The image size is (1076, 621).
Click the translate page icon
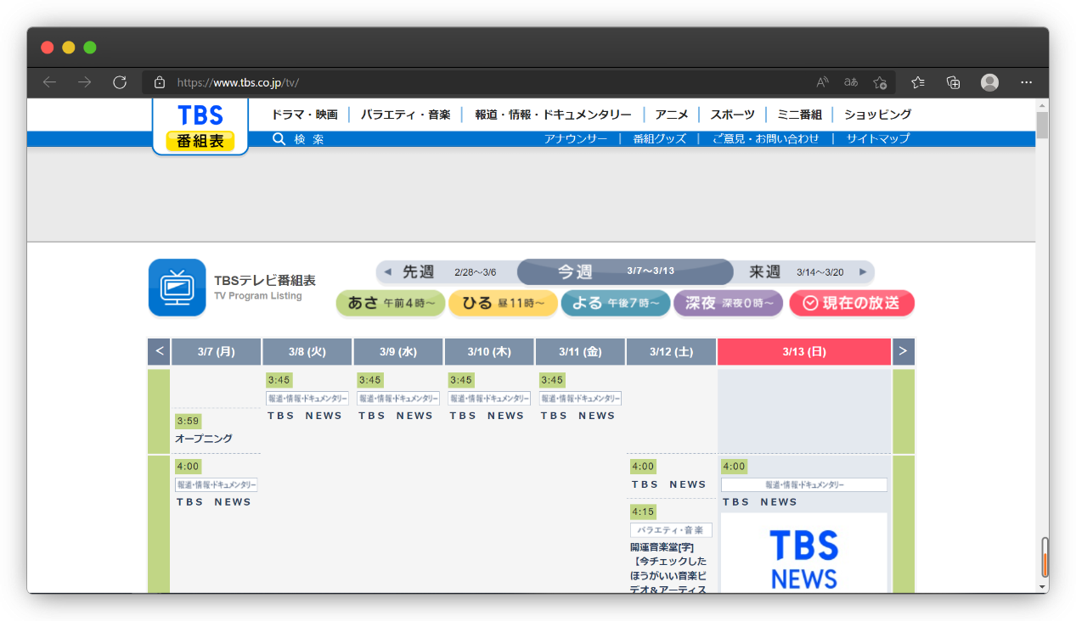click(851, 82)
